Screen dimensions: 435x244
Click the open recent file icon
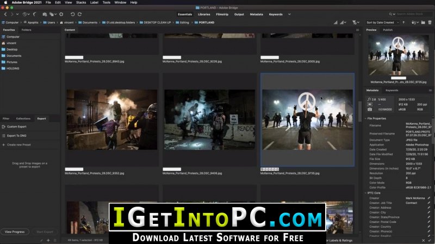coord(414,22)
